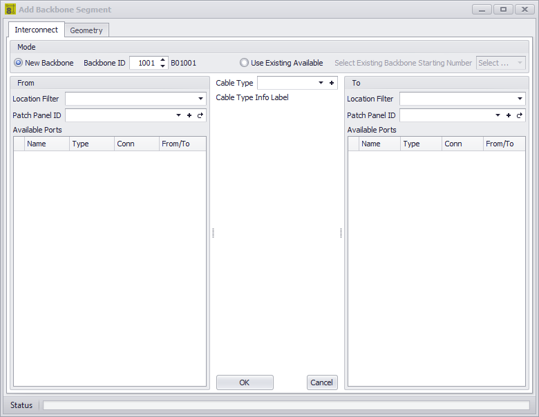
Task: Add new From patch panel with plus icon
Action: tap(189, 115)
